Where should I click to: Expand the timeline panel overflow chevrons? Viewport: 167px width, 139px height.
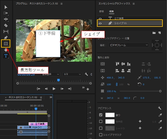click(x=51, y=97)
